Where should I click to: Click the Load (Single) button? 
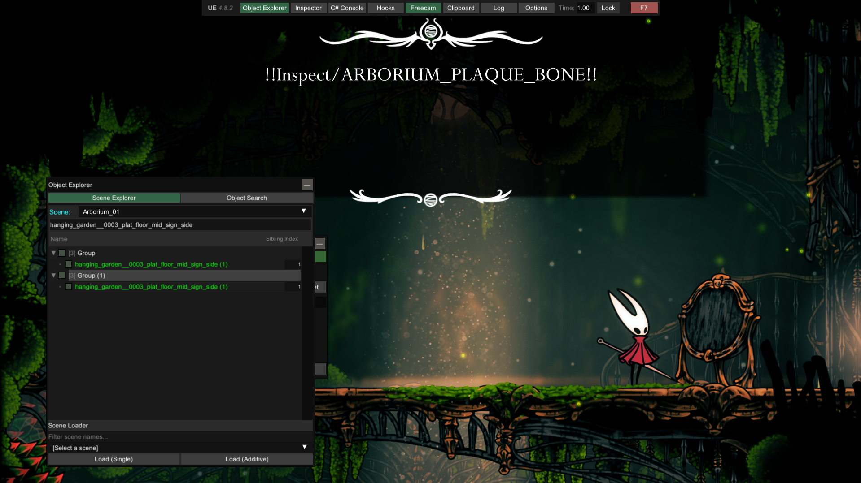(x=114, y=459)
